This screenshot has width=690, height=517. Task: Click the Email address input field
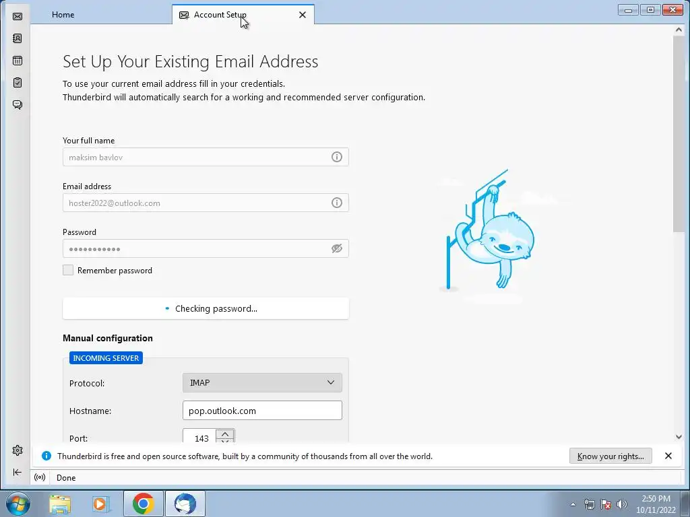pyautogui.click(x=206, y=203)
